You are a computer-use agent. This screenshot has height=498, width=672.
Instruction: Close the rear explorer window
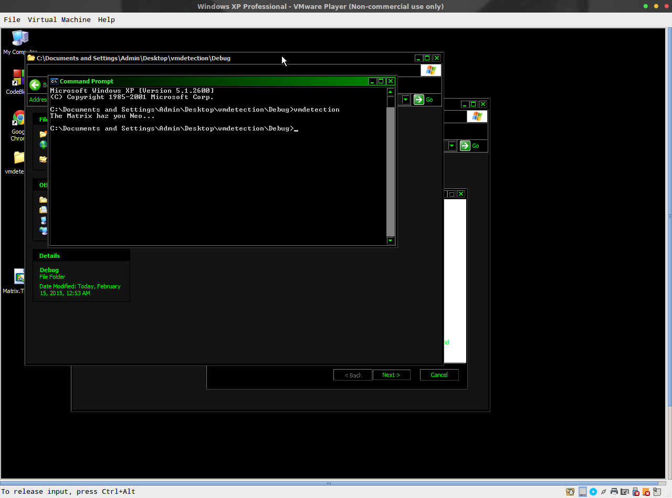pos(483,104)
